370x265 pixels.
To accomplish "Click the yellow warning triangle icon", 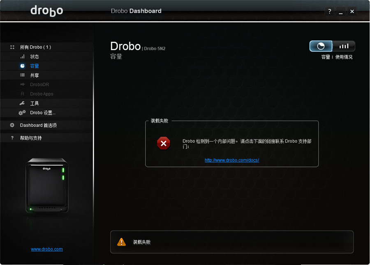I will [x=121, y=242].
